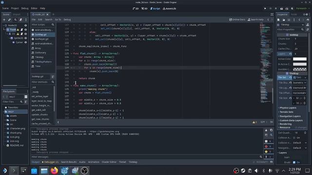312x175 pixels.
Task: Open IsoPlayer.gd in the script list
Action: point(41,39)
